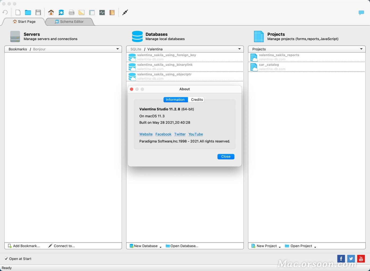The width and height of the screenshot is (370, 271).
Task: Click Close button in About dialog
Action: [x=226, y=157]
